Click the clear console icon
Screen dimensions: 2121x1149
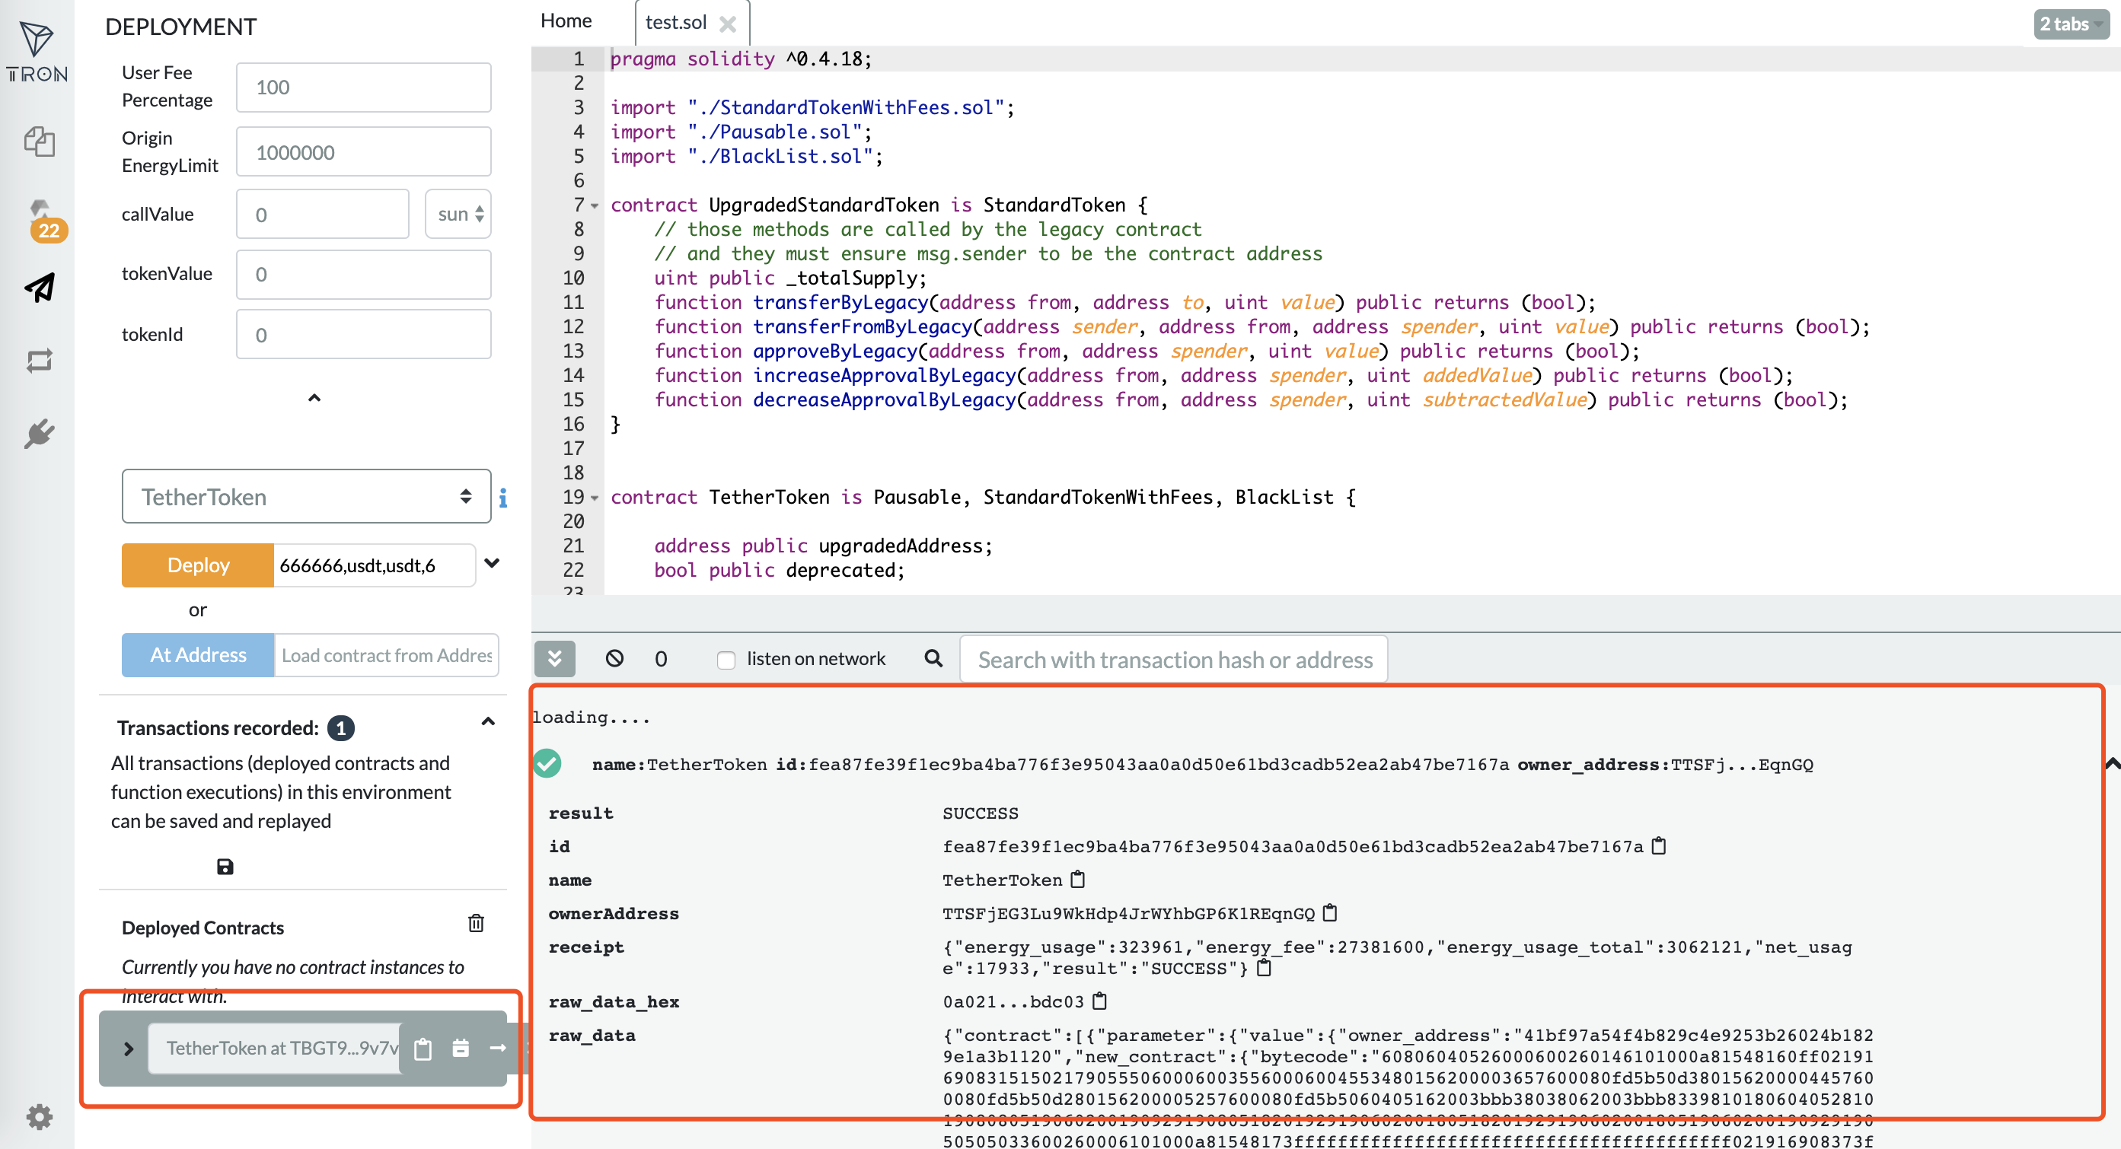(x=614, y=658)
